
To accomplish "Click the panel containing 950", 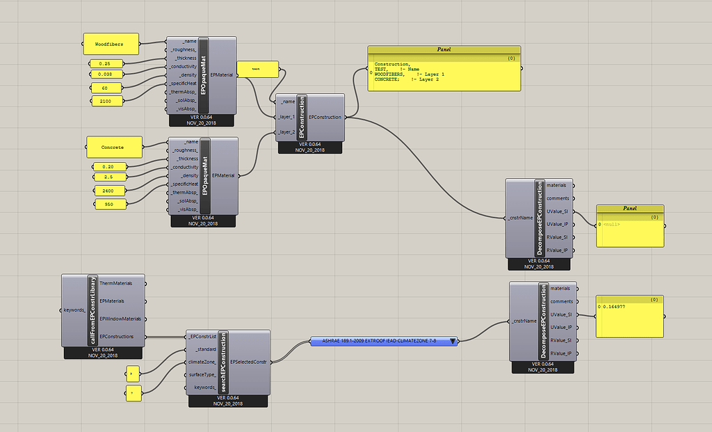I will click(x=111, y=205).
